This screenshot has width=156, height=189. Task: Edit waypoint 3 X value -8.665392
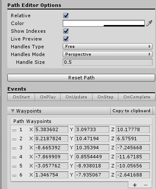[x=51, y=148]
